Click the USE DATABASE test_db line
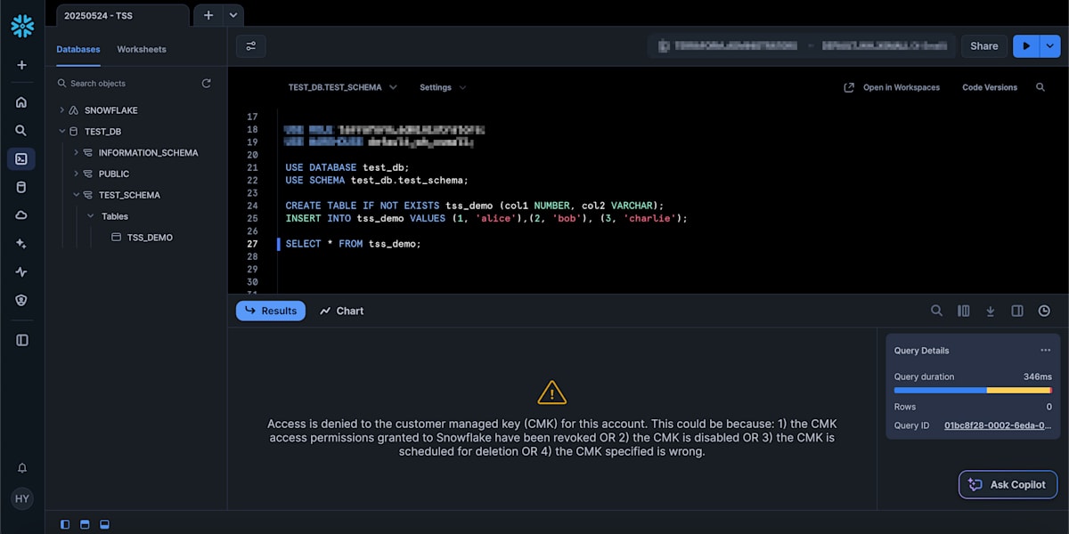The image size is (1069, 534). [347, 167]
